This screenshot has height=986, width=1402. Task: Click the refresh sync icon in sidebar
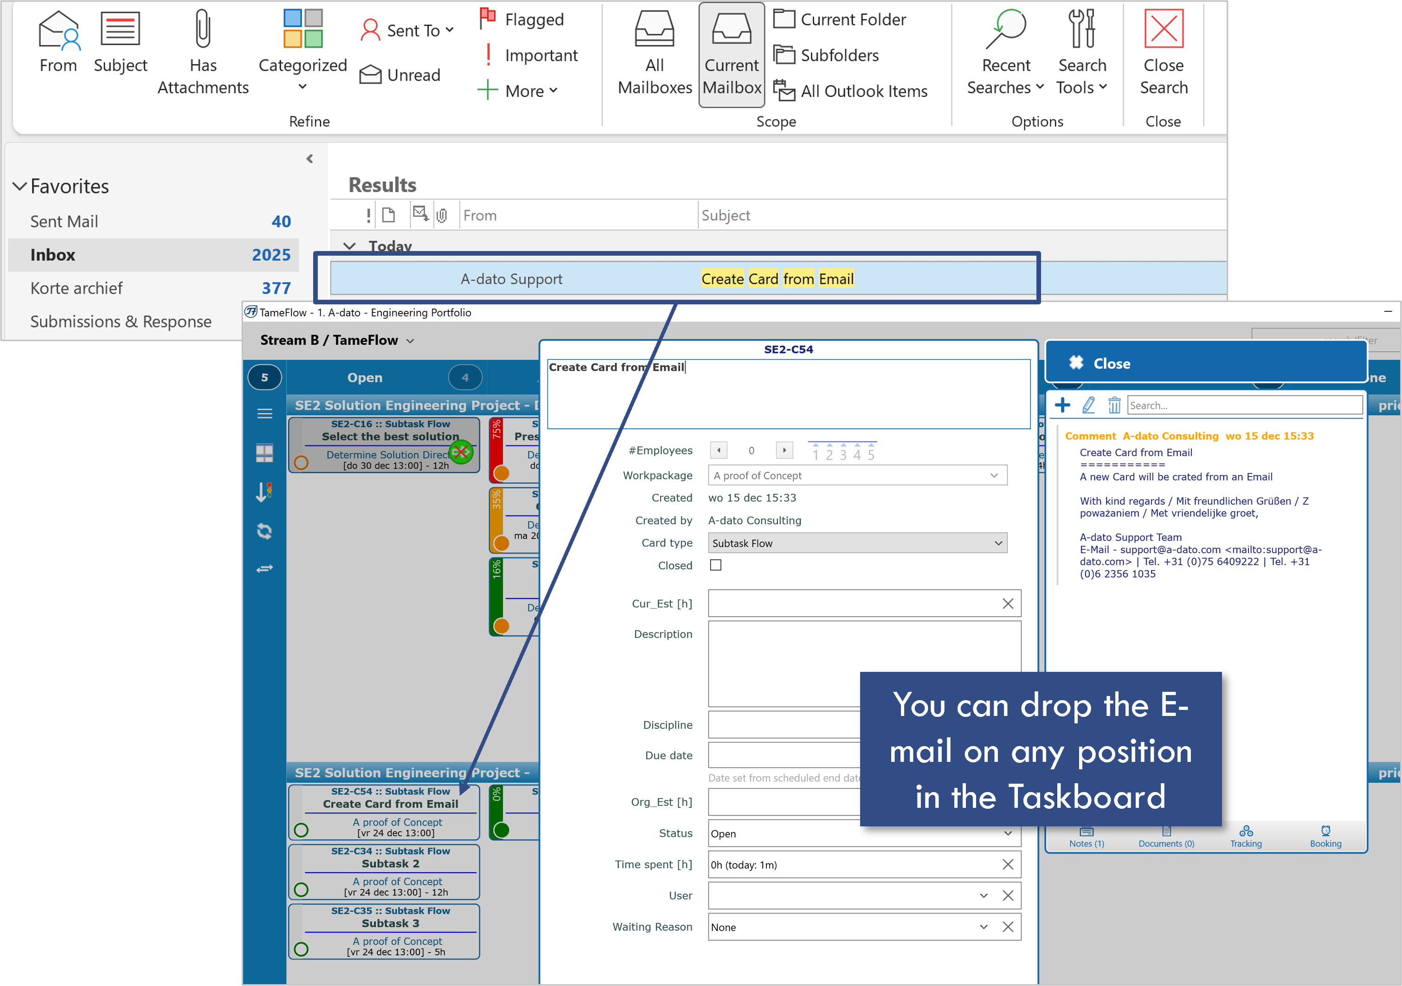264,531
